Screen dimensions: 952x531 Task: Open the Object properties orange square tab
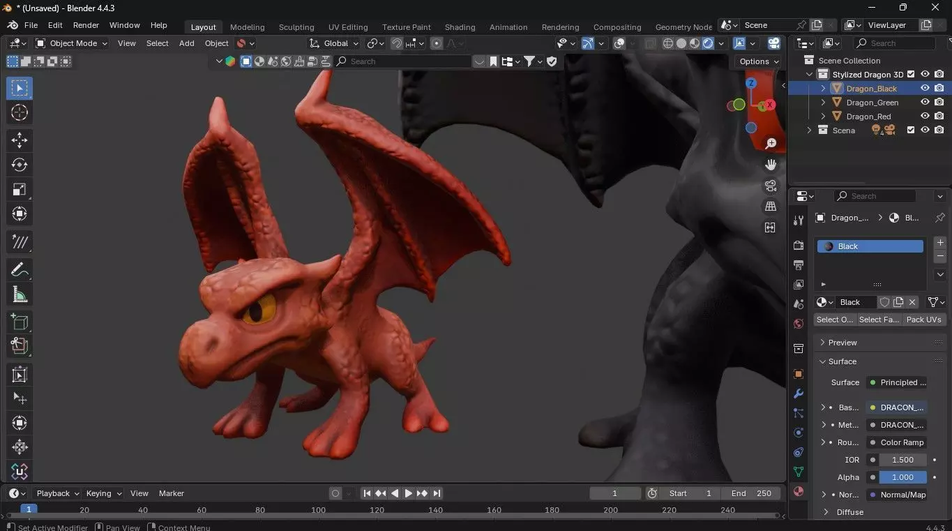pyautogui.click(x=799, y=374)
